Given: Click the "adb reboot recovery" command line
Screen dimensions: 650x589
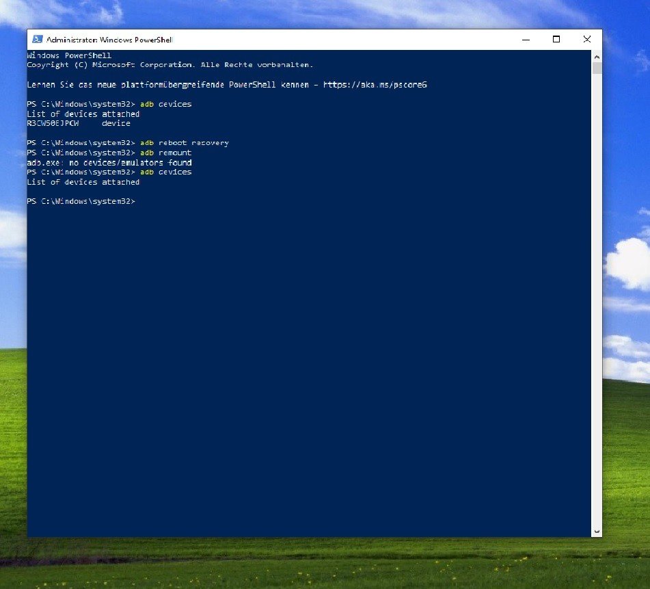Looking at the screenshot, I should [x=184, y=143].
